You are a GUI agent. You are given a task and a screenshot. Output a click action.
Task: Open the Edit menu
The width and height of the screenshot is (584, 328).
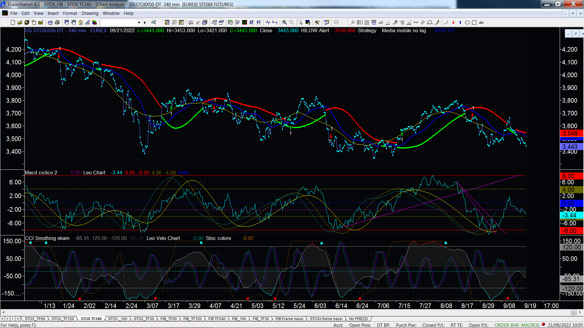coord(26,13)
